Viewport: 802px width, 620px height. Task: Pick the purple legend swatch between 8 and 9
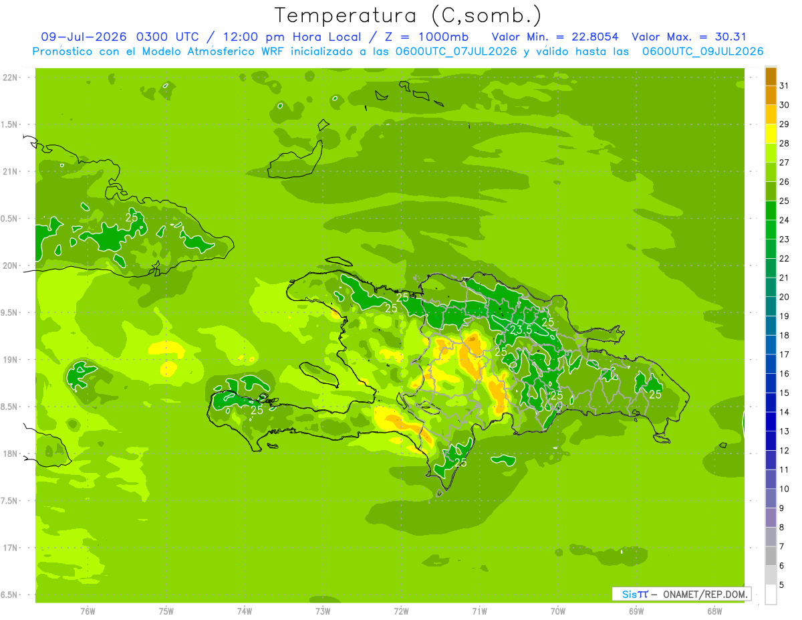tap(771, 518)
